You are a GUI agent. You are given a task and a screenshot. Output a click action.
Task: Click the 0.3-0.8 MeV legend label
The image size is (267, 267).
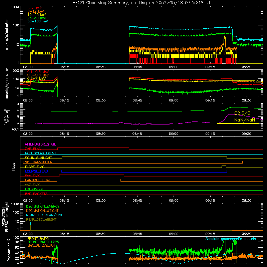tap(38, 75)
